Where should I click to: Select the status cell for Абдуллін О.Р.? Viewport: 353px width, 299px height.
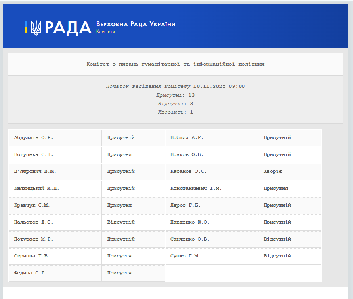[x=133, y=138]
